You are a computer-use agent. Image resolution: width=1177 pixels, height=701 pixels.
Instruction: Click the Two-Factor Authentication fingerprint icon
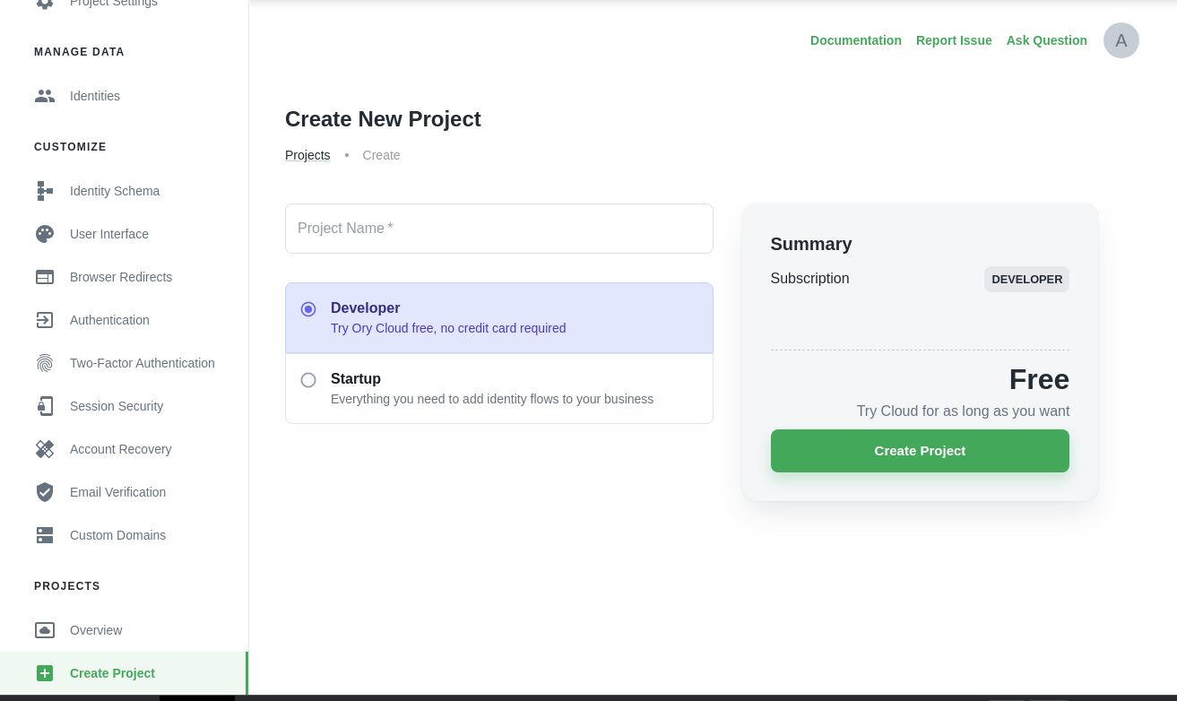pyautogui.click(x=45, y=363)
